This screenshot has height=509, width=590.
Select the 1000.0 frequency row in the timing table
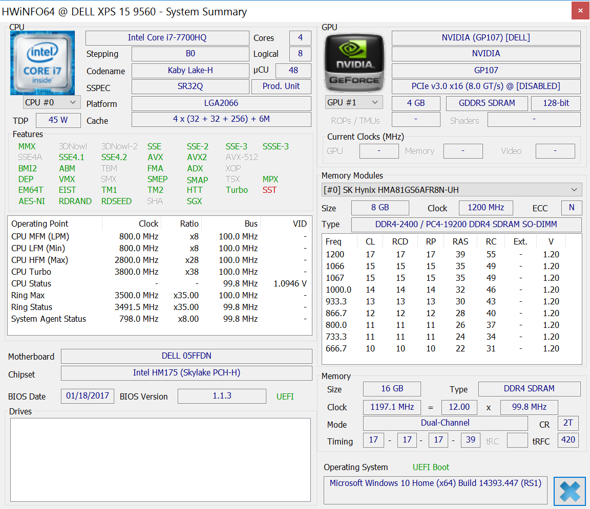tap(452, 290)
